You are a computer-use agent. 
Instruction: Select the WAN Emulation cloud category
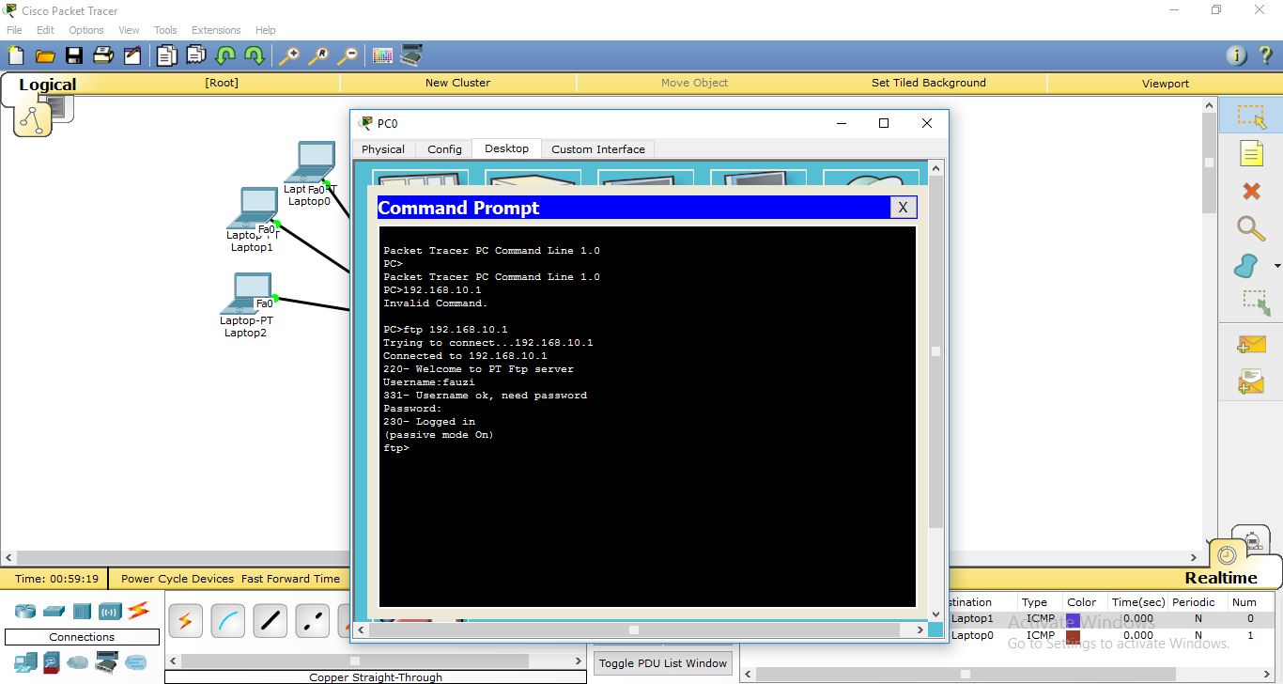point(78,662)
